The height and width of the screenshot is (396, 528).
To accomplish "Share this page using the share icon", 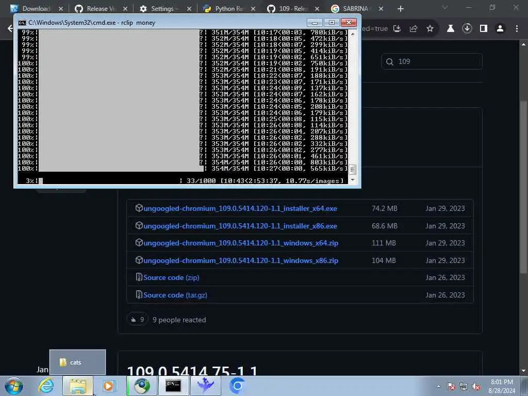I will point(414,29).
